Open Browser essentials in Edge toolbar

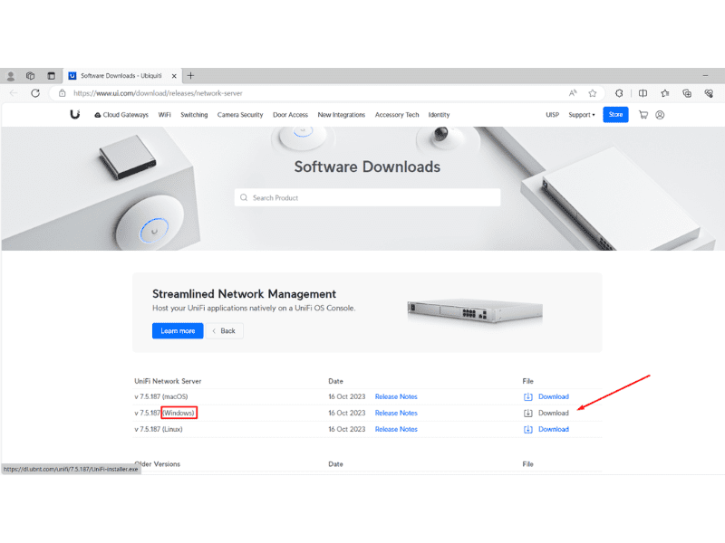(x=709, y=92)
